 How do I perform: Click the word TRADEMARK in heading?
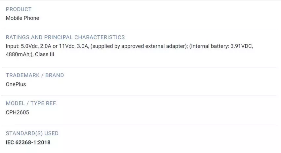click(x=22, y=75)
